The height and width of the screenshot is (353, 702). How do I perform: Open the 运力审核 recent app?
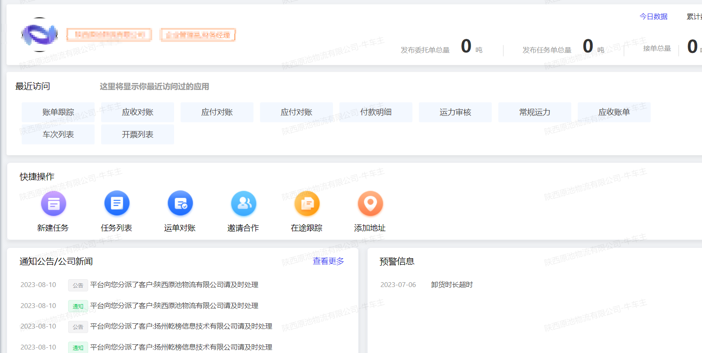[x=455, y=112]
